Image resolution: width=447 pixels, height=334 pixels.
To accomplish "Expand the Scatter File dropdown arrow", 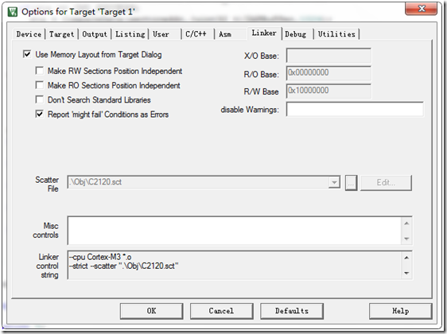I will pyautogui.click(x=334, y=182).
